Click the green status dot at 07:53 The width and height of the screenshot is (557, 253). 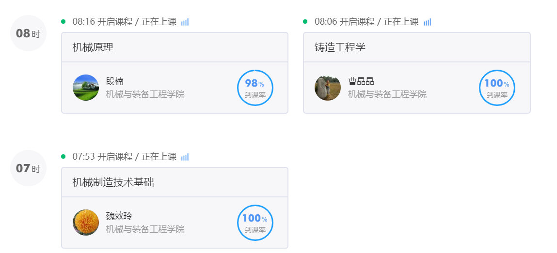pyautogui.click(x=64, y=156)
